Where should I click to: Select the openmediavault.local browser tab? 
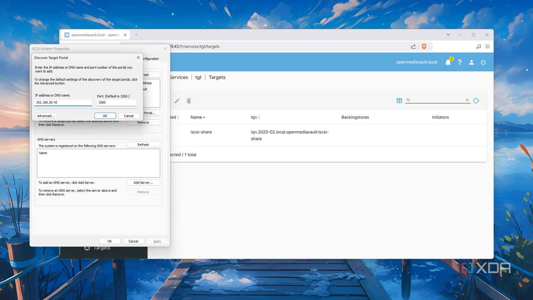(96, 35)
